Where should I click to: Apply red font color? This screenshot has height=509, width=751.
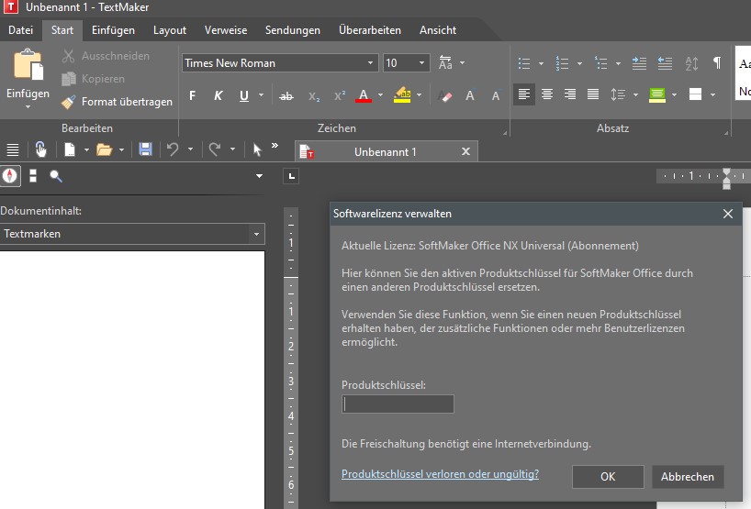(364, 95)
